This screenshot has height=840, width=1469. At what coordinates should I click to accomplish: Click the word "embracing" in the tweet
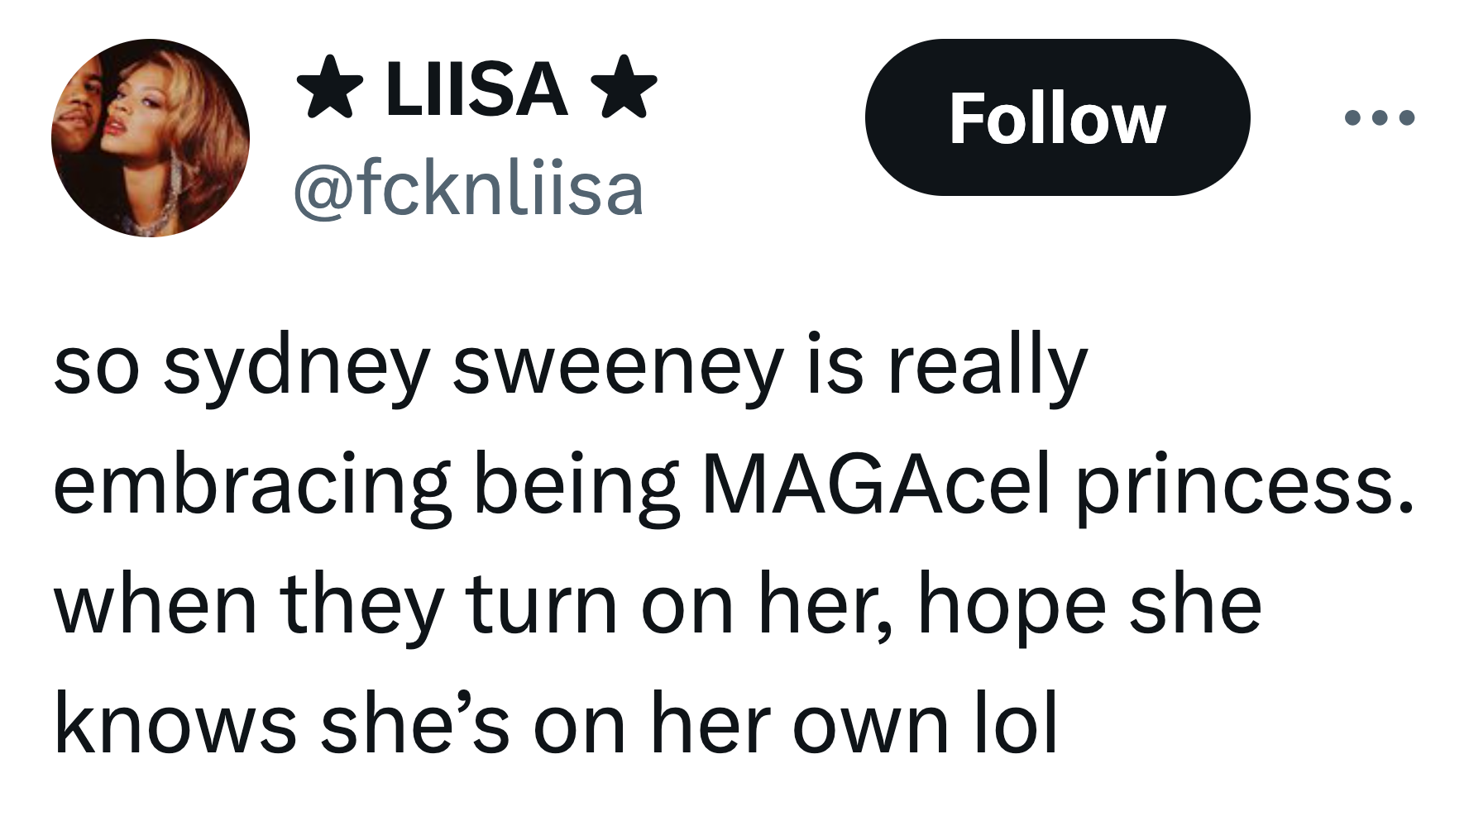(251, 485)
